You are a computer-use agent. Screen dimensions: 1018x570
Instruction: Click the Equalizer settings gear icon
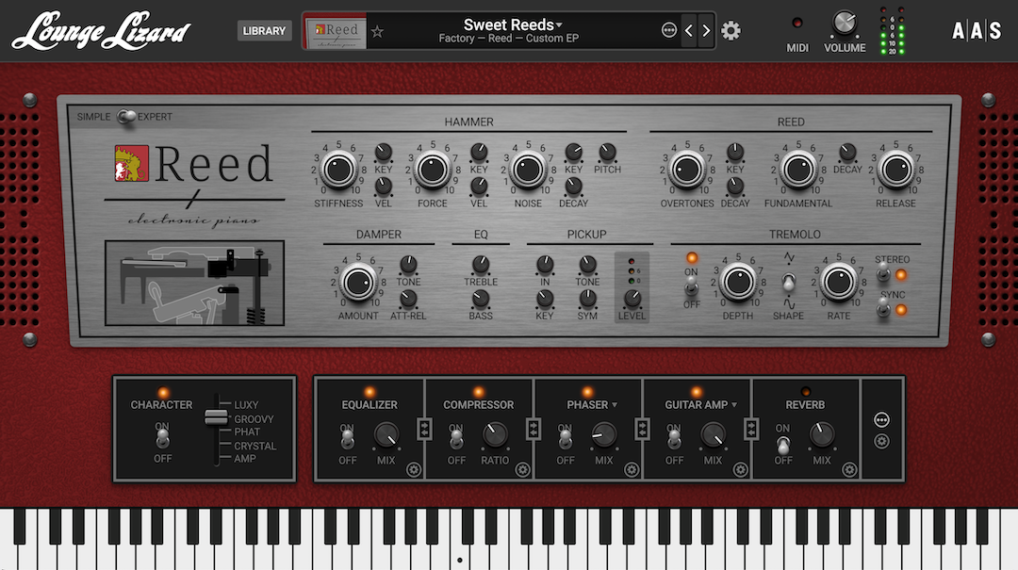click(x=414, y=469)
